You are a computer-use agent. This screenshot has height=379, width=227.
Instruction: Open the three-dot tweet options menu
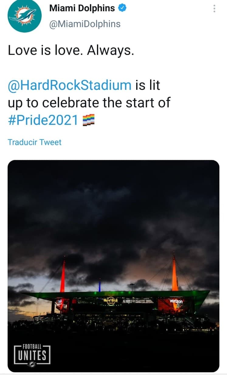point(214,9)
